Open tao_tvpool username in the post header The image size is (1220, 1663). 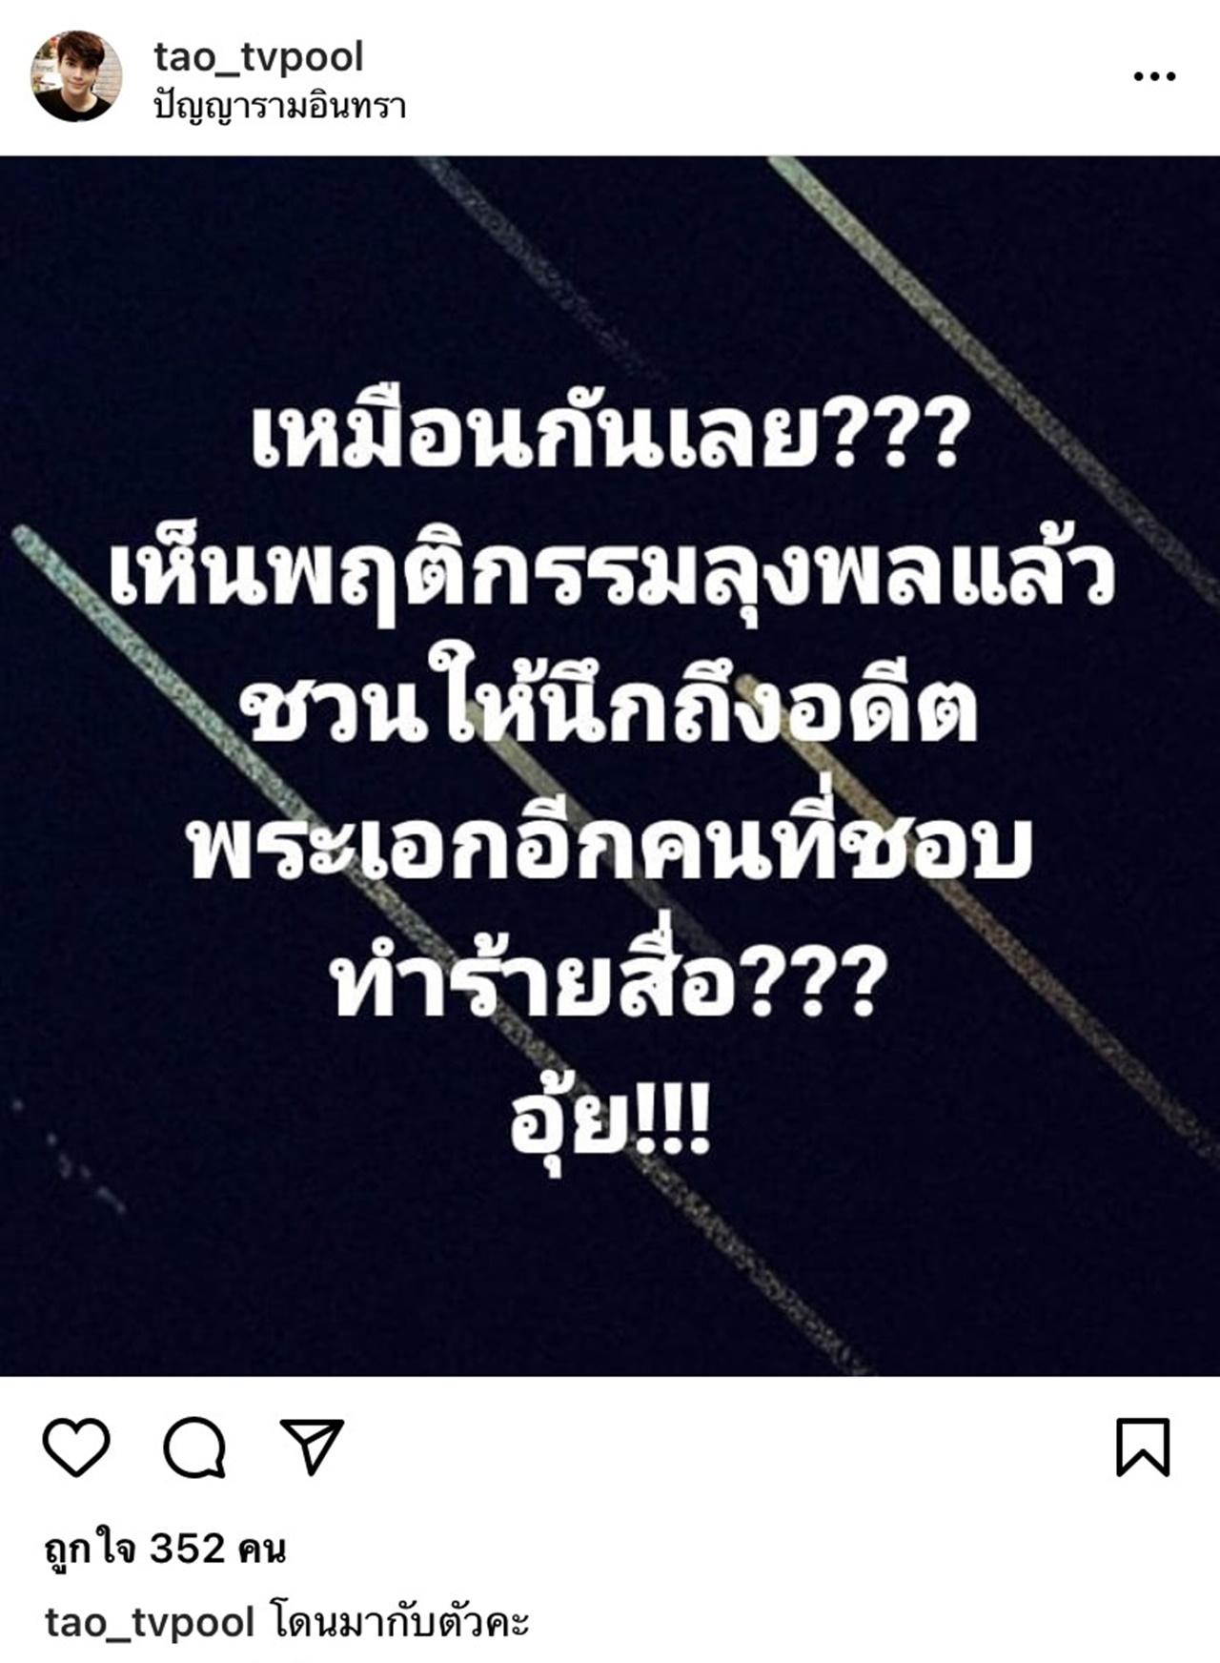click(258, 57)
